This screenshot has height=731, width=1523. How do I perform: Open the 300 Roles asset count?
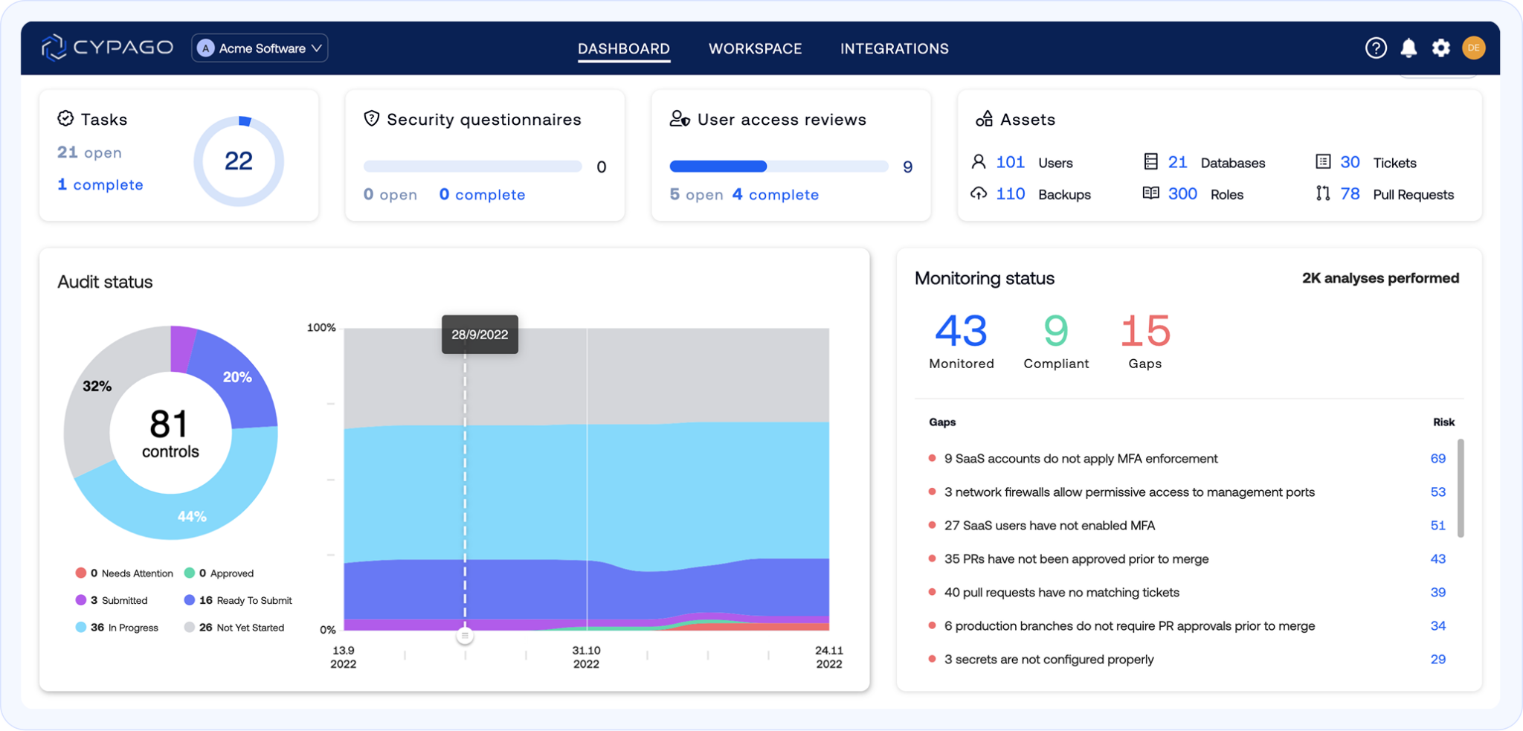1182,194
